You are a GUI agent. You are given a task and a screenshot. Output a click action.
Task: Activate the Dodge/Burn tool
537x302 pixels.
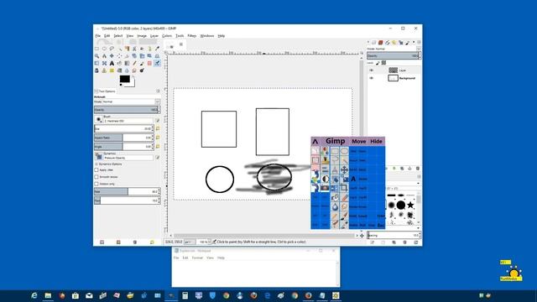(x=142, y=70)
